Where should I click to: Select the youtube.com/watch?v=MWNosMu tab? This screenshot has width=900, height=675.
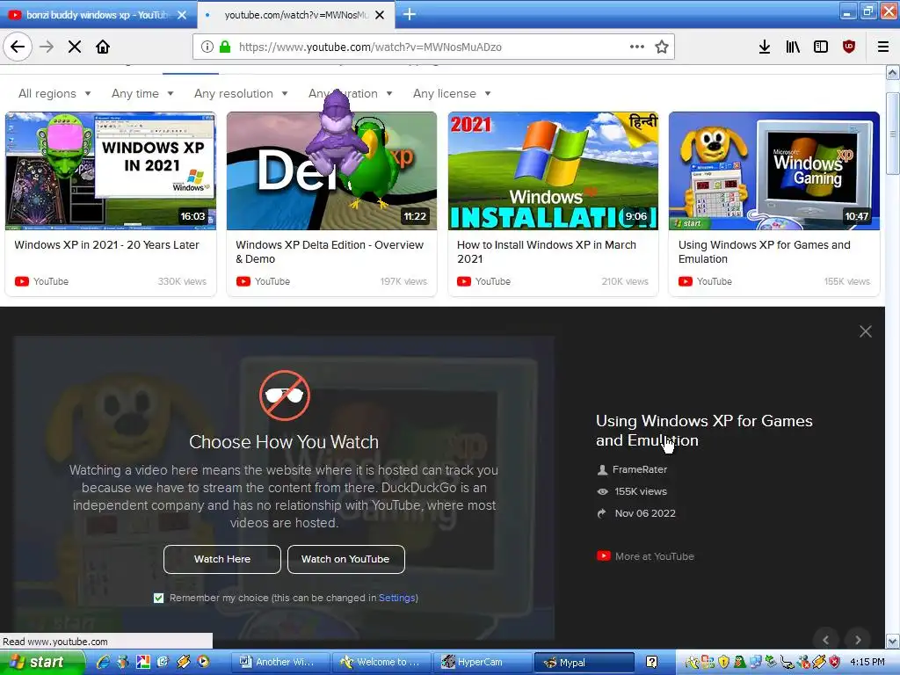295,15
